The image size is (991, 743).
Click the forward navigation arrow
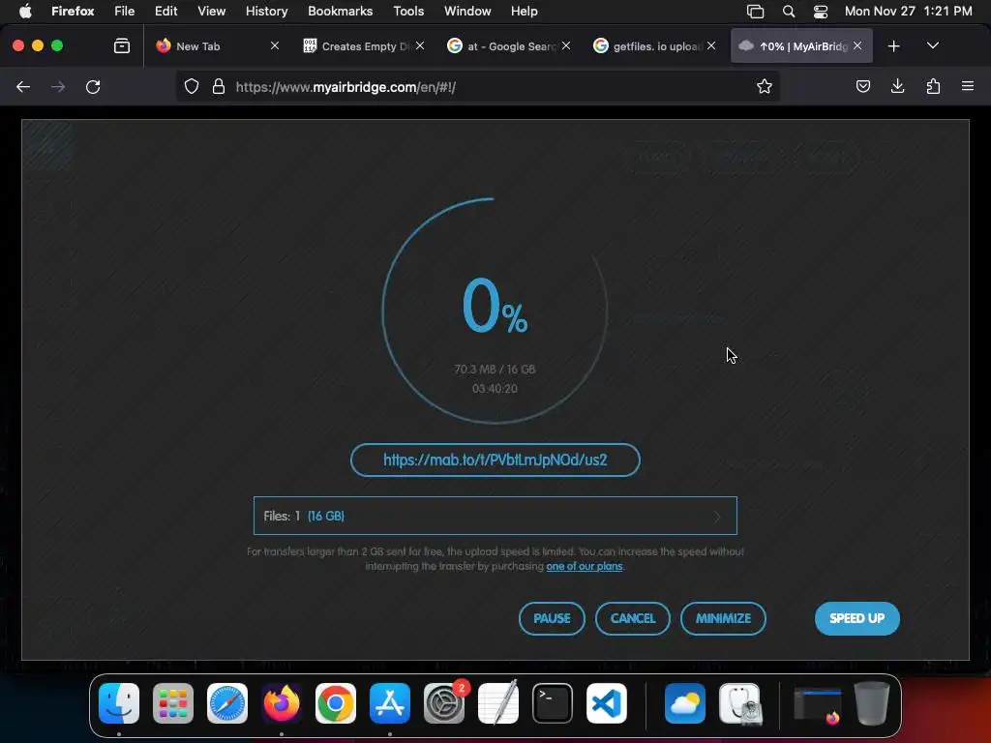point(58,86)
